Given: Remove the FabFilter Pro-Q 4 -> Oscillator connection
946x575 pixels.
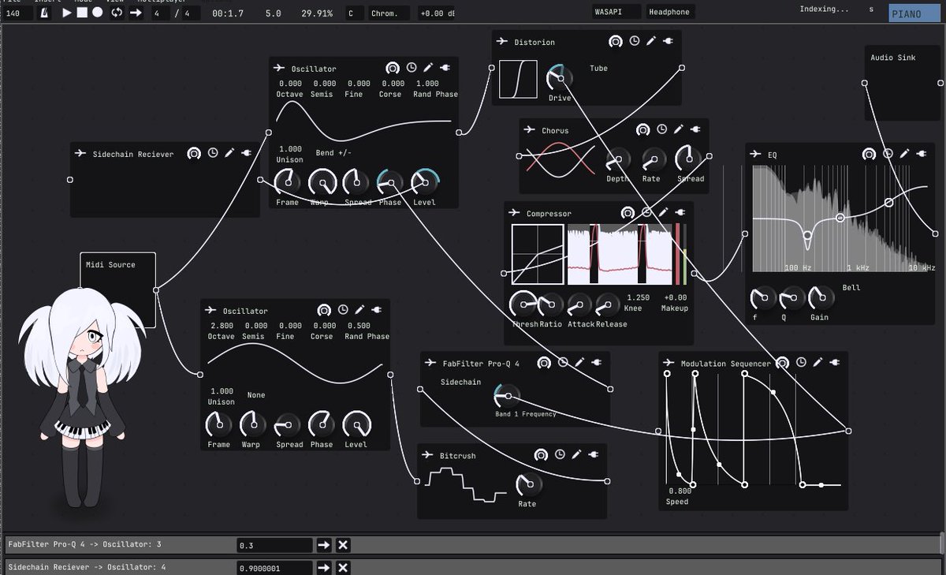Looking at the screenshot, I should (343, 545).
